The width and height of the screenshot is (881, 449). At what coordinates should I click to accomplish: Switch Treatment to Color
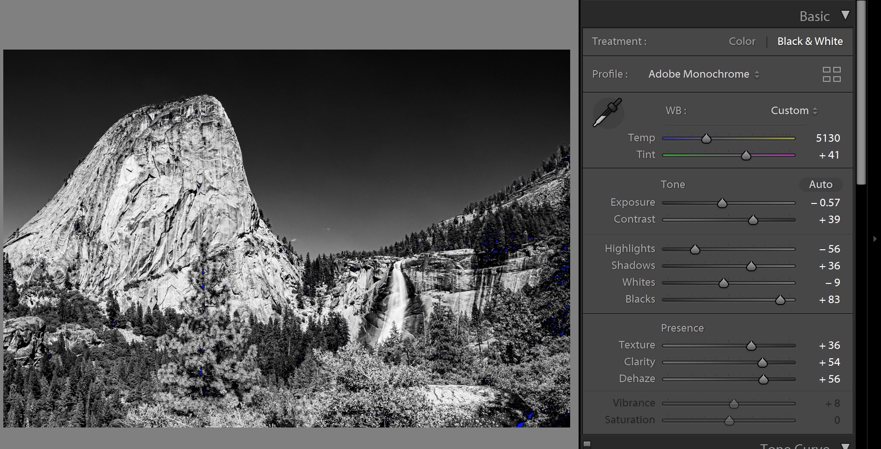(742, 41)
